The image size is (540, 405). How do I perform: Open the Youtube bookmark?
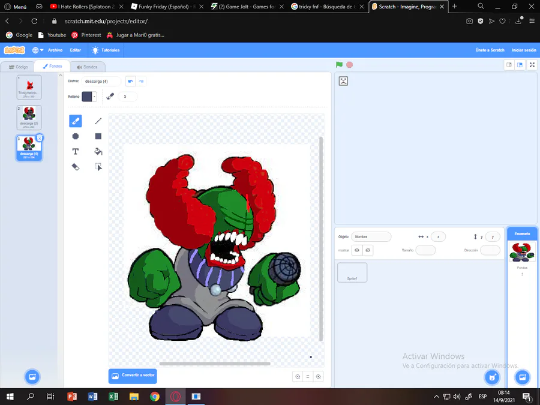tap(52, 35)
